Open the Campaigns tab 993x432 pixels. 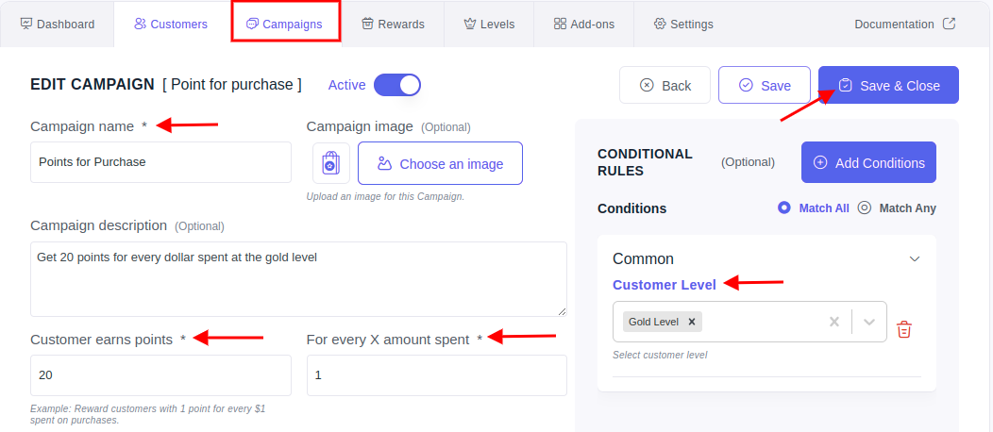pos(286,24)
